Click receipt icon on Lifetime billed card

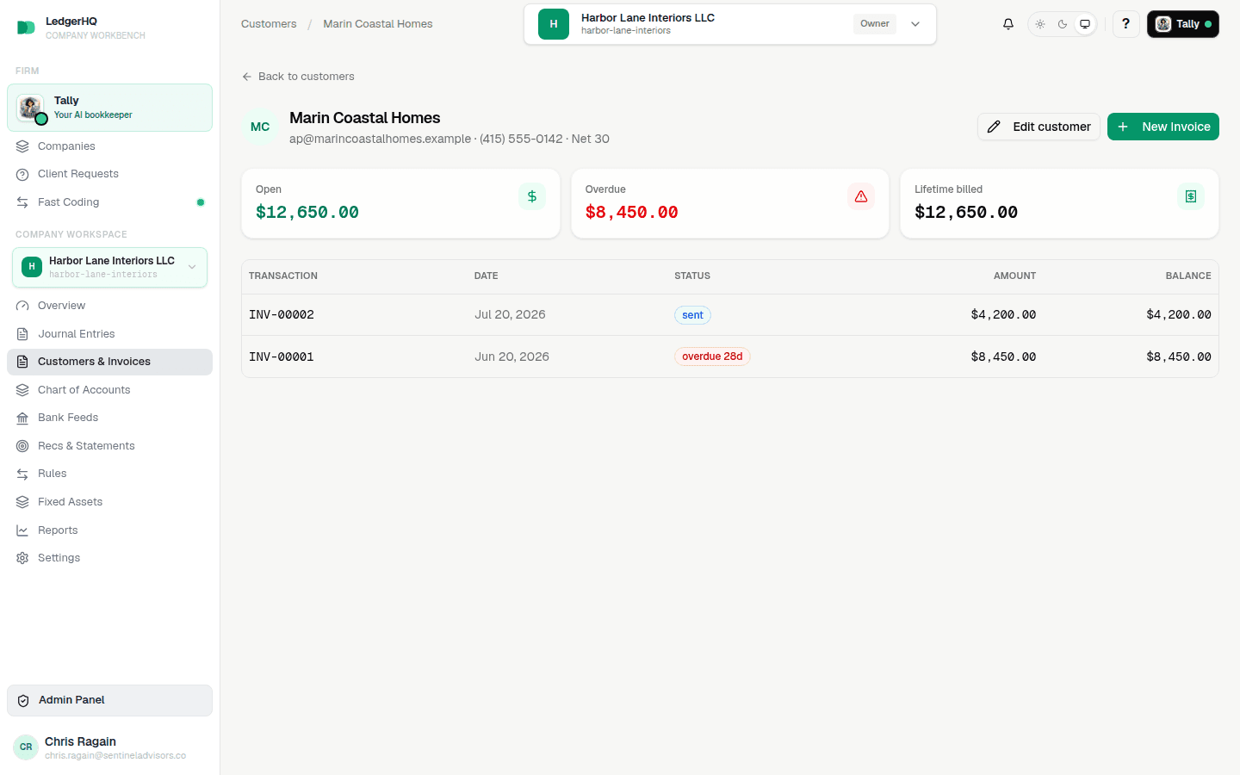coord(1191,196)
